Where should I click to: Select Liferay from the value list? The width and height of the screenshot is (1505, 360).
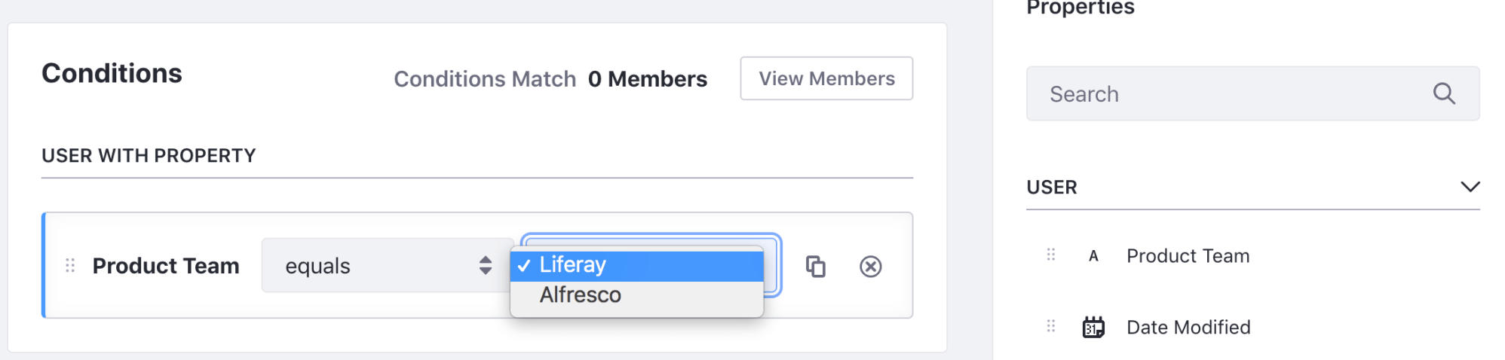(637, 265)
